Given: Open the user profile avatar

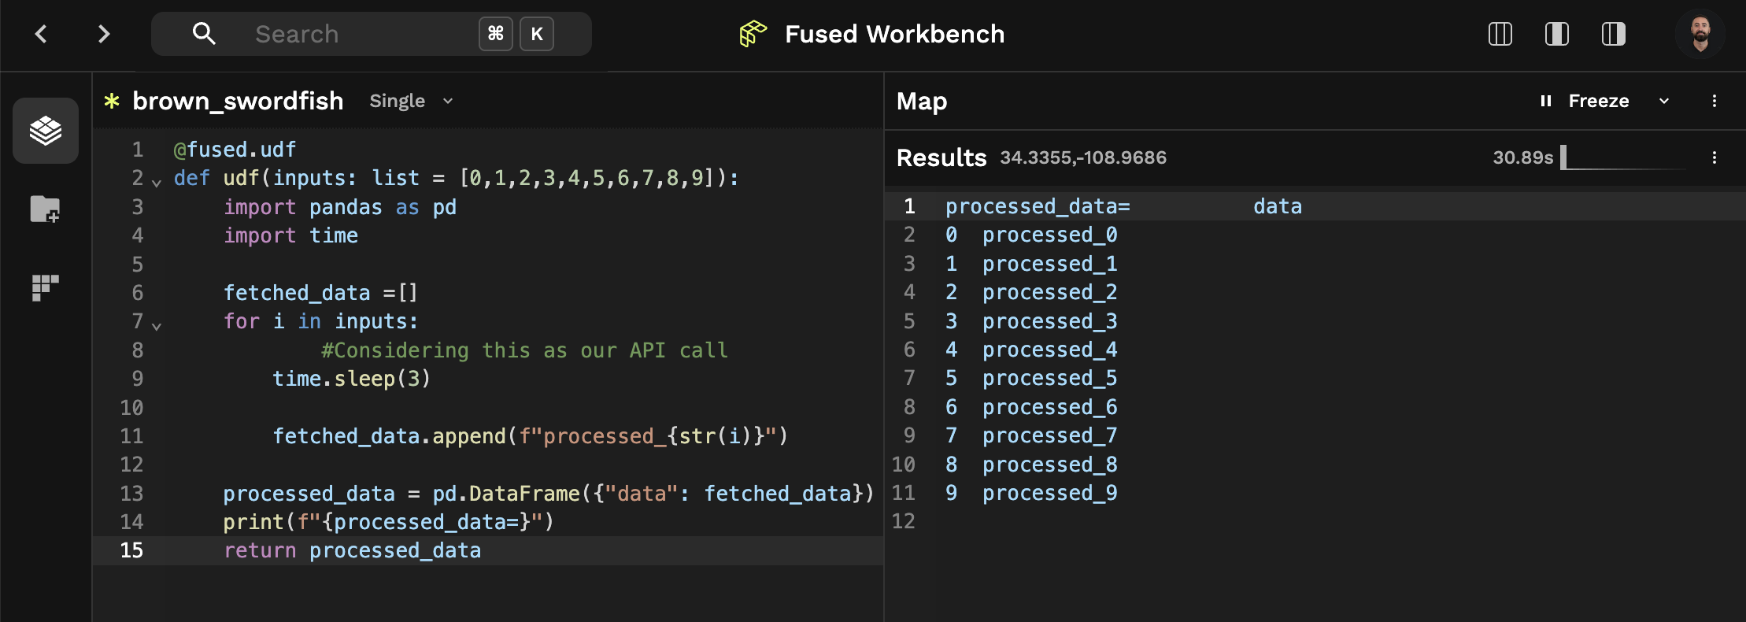Looking at the screenshot, I should click(1700, 34).
